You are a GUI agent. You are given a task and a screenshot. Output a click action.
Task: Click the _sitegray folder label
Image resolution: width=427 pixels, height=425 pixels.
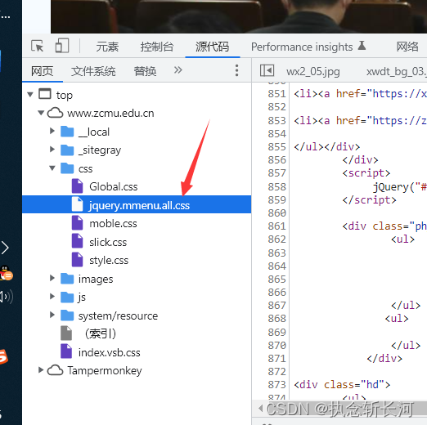tap(100, 150)
